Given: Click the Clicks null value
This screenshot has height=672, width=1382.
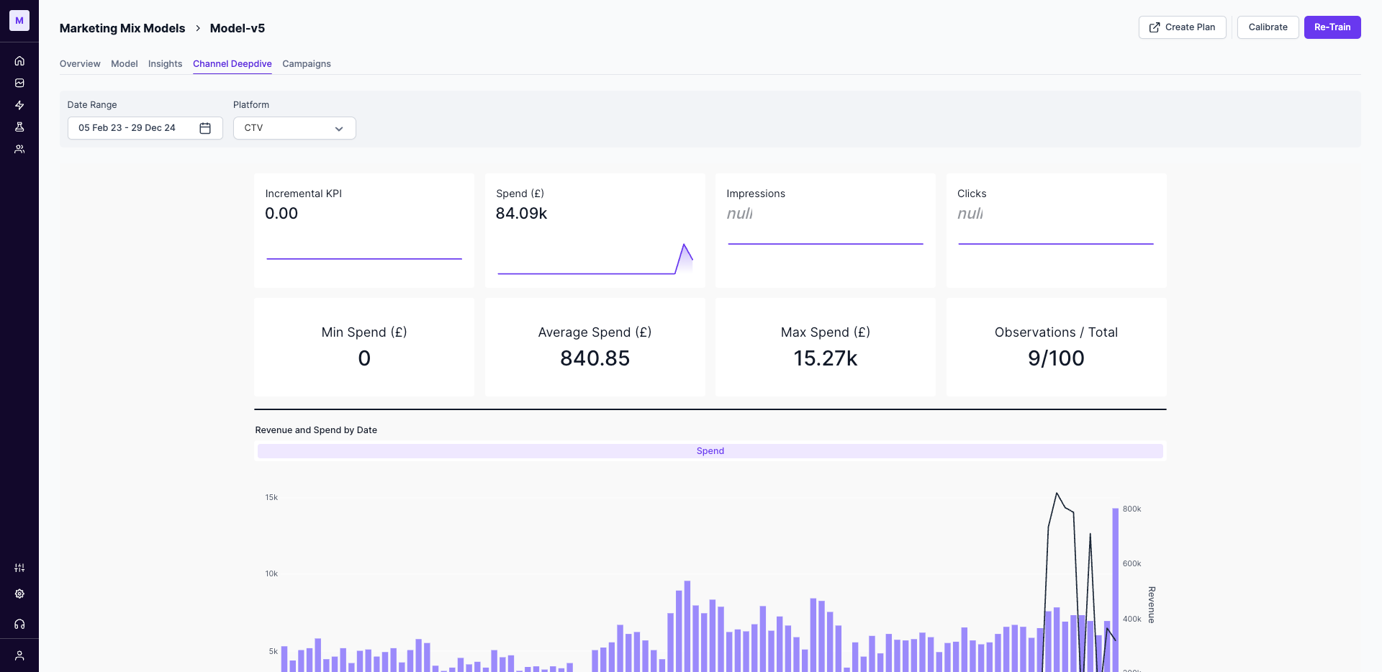Looking at the screenshot, I should [970, 214].
